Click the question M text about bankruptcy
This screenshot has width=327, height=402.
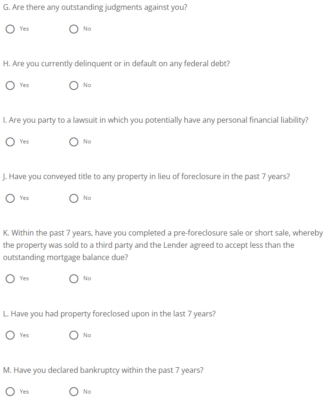[103, 370]
